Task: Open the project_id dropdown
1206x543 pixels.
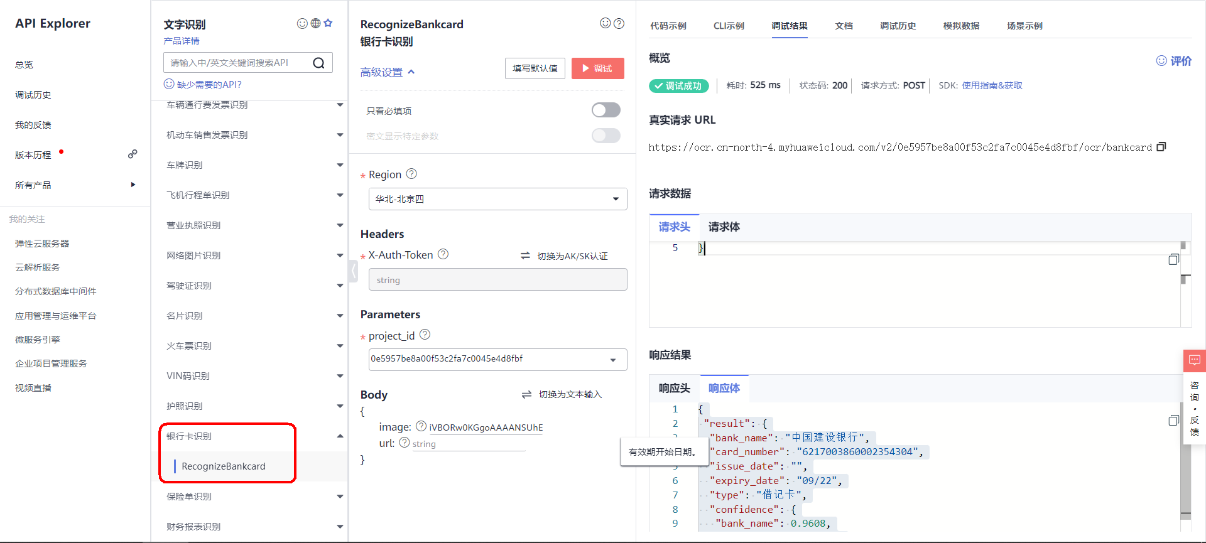Action: [497, 360]
